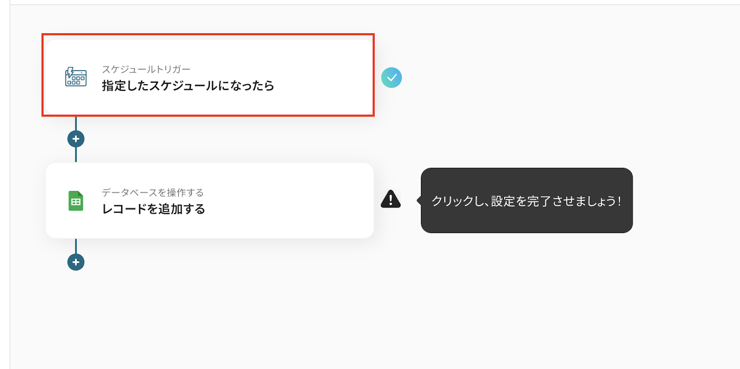The image size is (740, 369).
Task: Click the connector line above レコードを追加する card
Action: [x=76, y=155]
